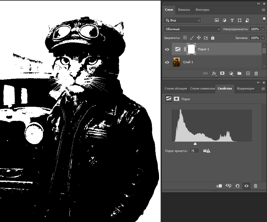Filter layers by smart object icon

(x=247, y=20)
